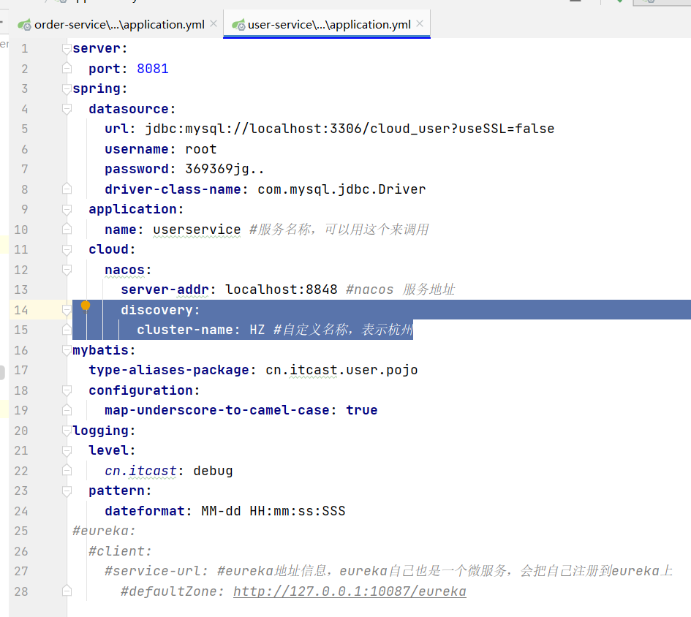Click the commented #eureka: line
Viewport: 691px width, 617px height.
point(104,531)
